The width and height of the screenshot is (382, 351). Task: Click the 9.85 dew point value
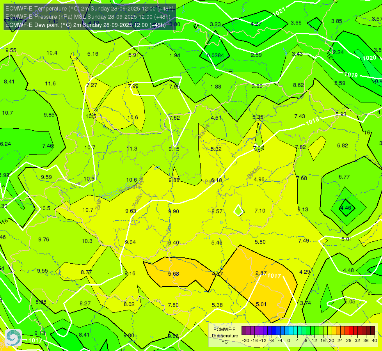point(49,115)
